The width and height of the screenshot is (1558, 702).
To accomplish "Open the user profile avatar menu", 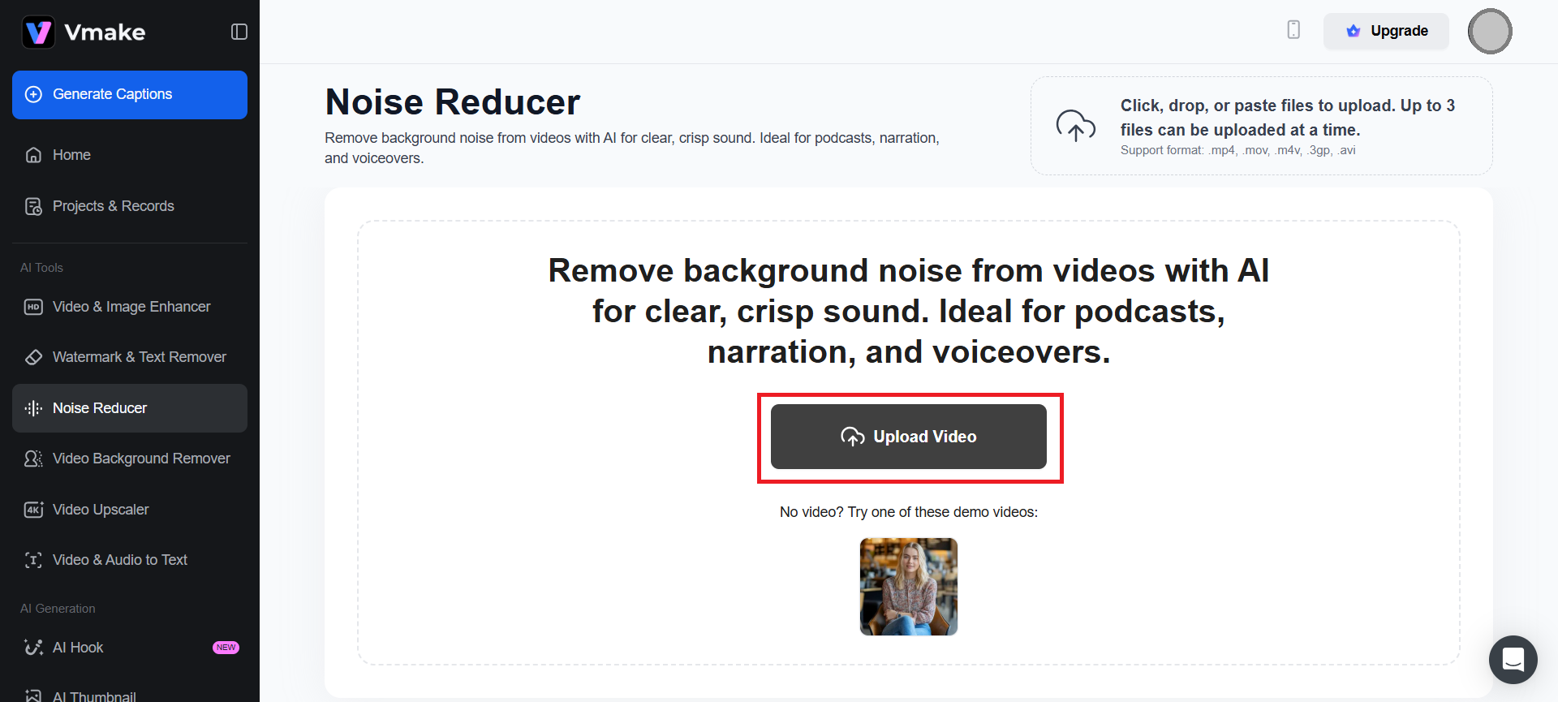I will 1489,32.
